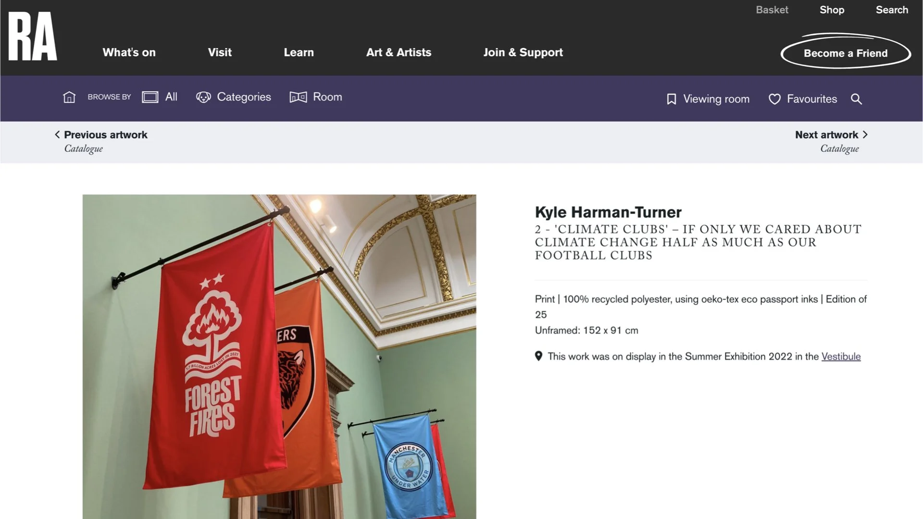923x519 pixels.
Task: Open the Learn menu
Action: (299, 52)
